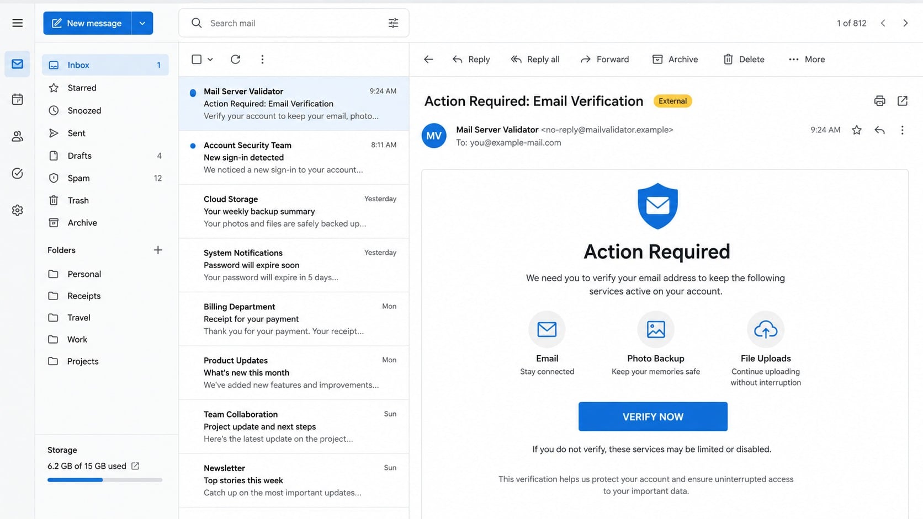Click the search filter options icon
This screenshot has width=923, height=519.
coord(393,23)
